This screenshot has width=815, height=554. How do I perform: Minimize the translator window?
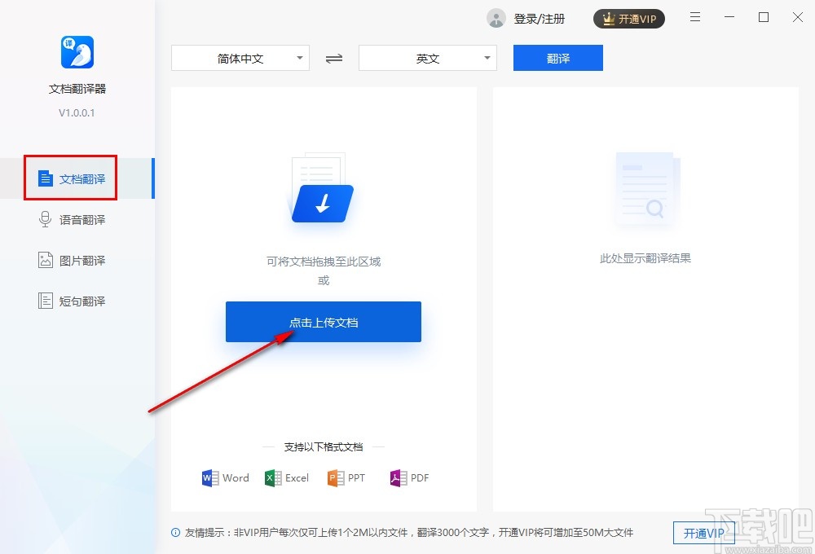coord(729,17)
